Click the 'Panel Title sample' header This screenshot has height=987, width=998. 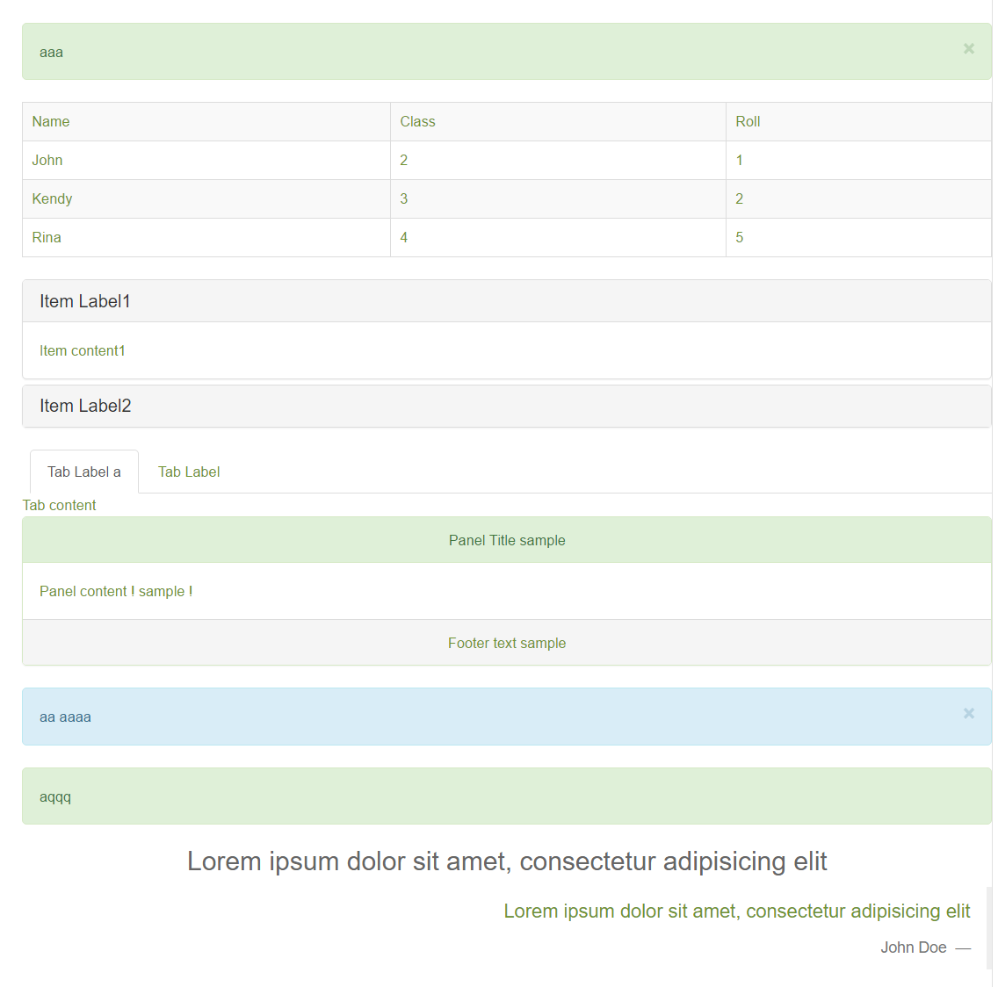(507, 540)
